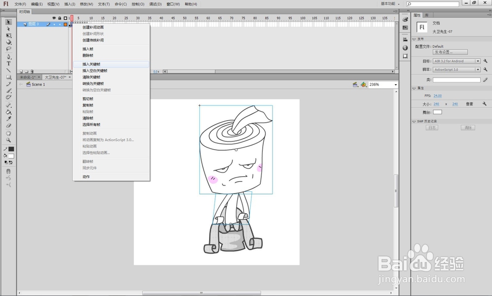Select the Line tool

point(8,70)
